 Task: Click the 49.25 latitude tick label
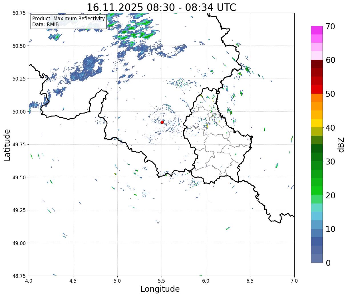(x=19, y=210)
